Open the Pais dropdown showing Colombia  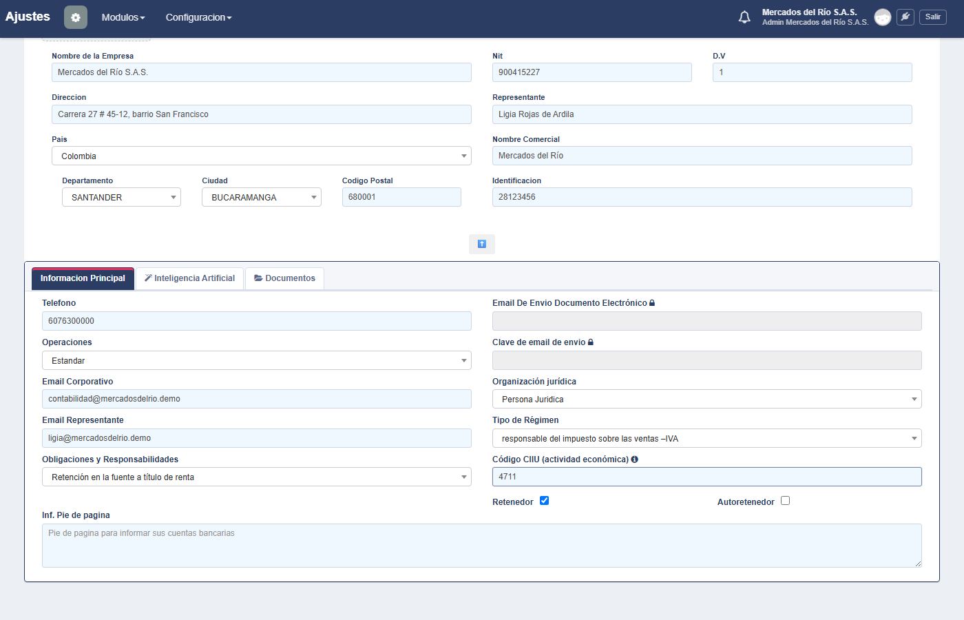pyautogui.click(x=262, y=156)
